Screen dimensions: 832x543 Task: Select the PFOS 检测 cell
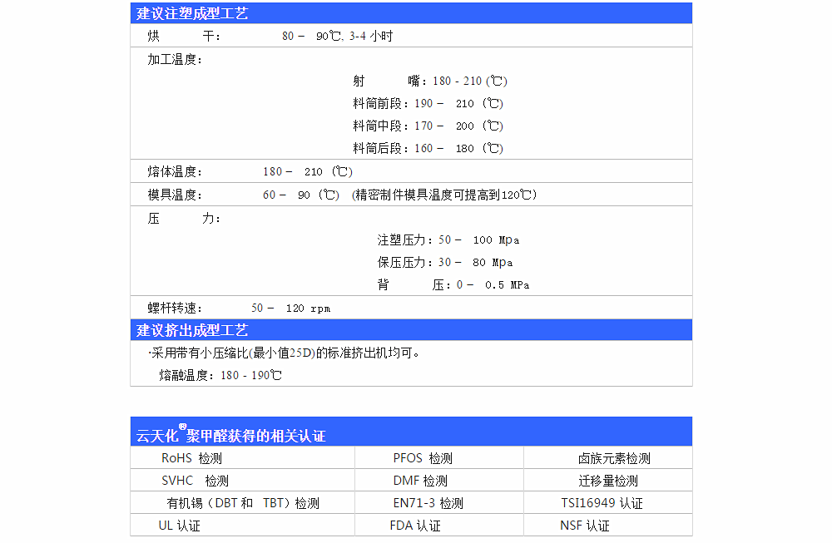[x=423, y=458]
